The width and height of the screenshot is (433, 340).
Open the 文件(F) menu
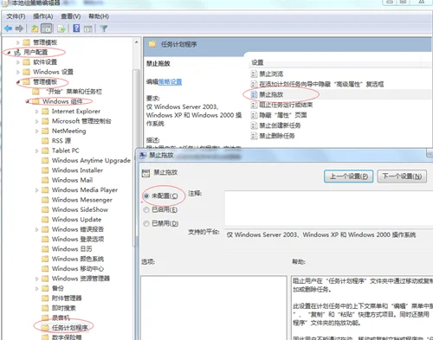coord(16,16)
